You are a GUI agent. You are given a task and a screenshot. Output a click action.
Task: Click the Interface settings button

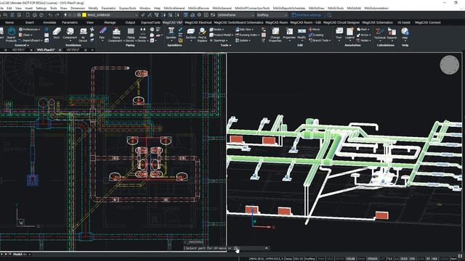307,14
